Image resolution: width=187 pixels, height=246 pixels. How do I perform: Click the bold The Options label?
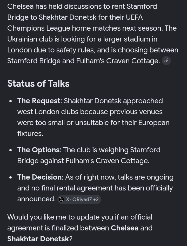pyautogui.click(x=38, y=150)
